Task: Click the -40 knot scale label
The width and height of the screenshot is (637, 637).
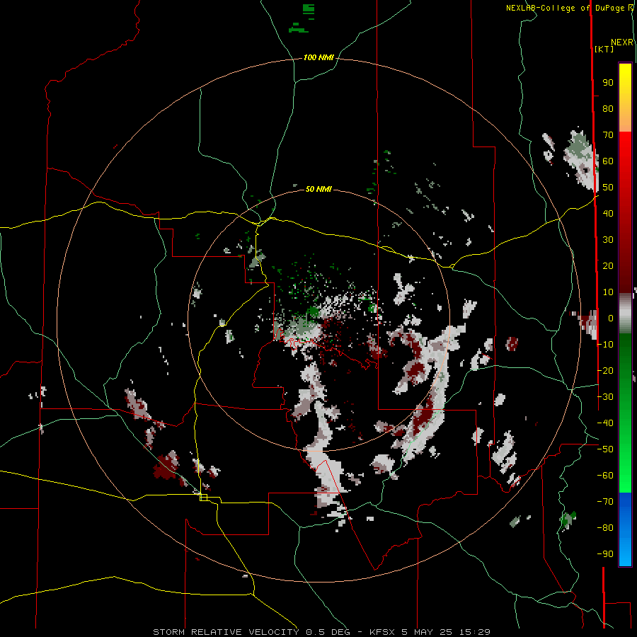Action: 606,423
